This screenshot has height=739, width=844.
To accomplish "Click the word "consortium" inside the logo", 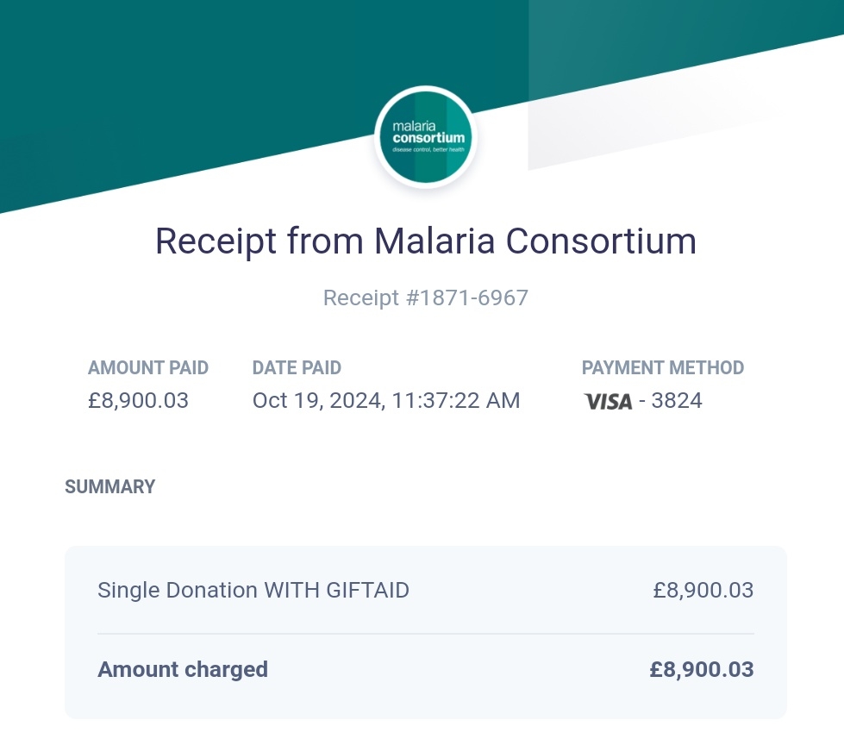I will [x=428, y=139].
